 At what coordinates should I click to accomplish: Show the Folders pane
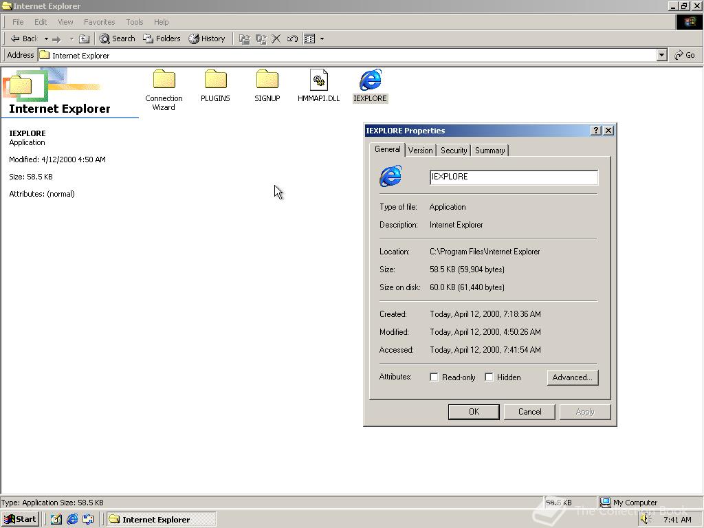[x=162, y=38]
